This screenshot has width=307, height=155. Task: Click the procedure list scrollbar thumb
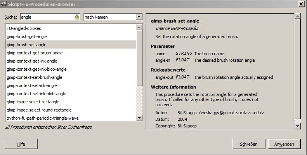pyautogui.click(x=139, y=58)
